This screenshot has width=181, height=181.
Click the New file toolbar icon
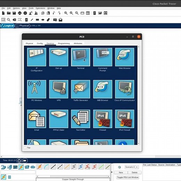point(3,13)
